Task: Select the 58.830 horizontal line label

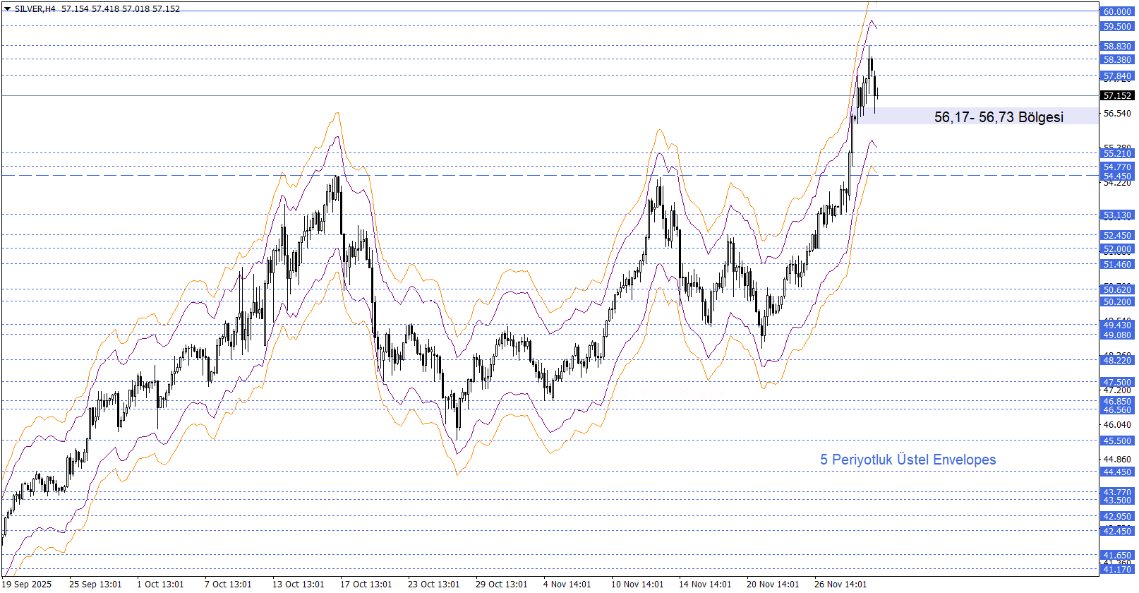Action: [x=1117, y=47]
